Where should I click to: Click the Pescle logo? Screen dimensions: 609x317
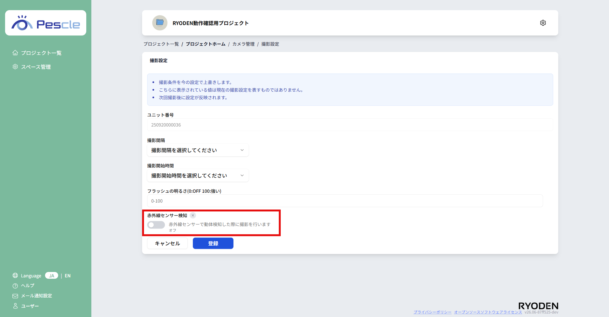click(x=46, y=23)
